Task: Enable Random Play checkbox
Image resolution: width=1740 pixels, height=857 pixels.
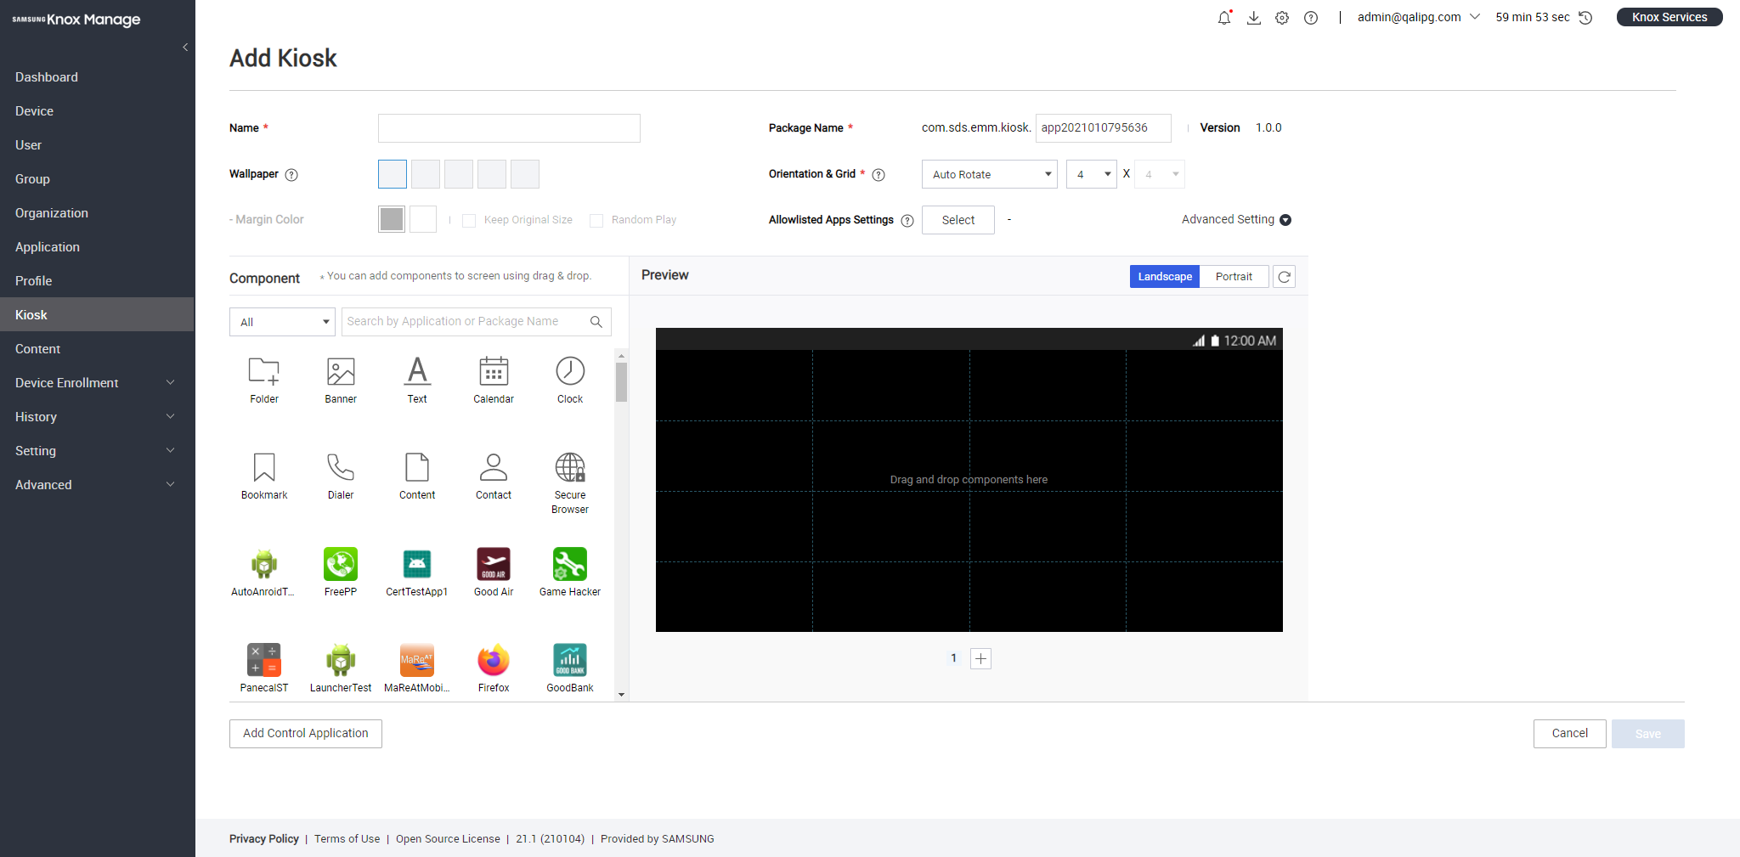Action: pyautogui.click(x=596, y=221)
